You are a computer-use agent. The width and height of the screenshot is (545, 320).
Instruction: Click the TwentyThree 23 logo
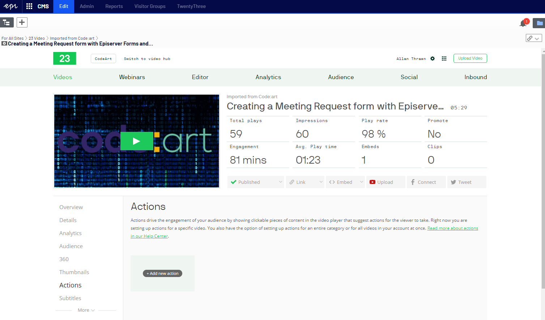(65, 59)
